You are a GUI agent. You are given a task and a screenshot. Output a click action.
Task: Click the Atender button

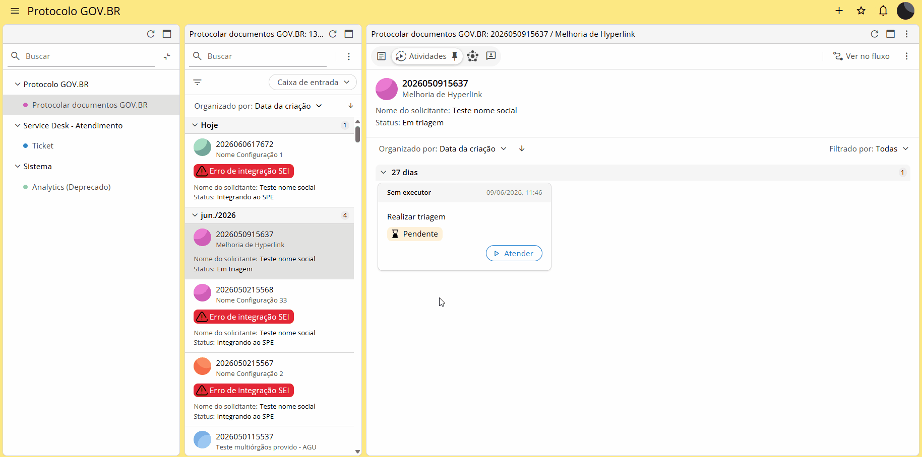click(514, 253)
